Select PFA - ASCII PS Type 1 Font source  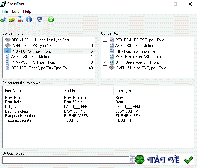tap(49, 62)
